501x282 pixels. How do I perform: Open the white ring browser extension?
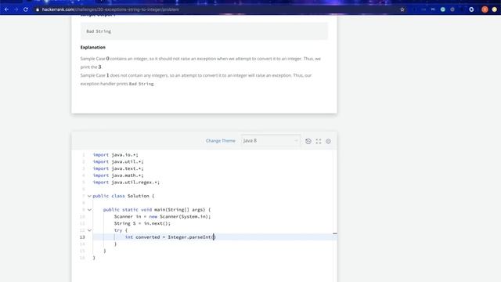click(x=471, y=9)
